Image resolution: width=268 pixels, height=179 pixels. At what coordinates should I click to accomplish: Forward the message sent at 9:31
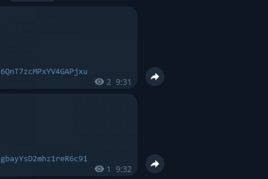coord(155,76)
